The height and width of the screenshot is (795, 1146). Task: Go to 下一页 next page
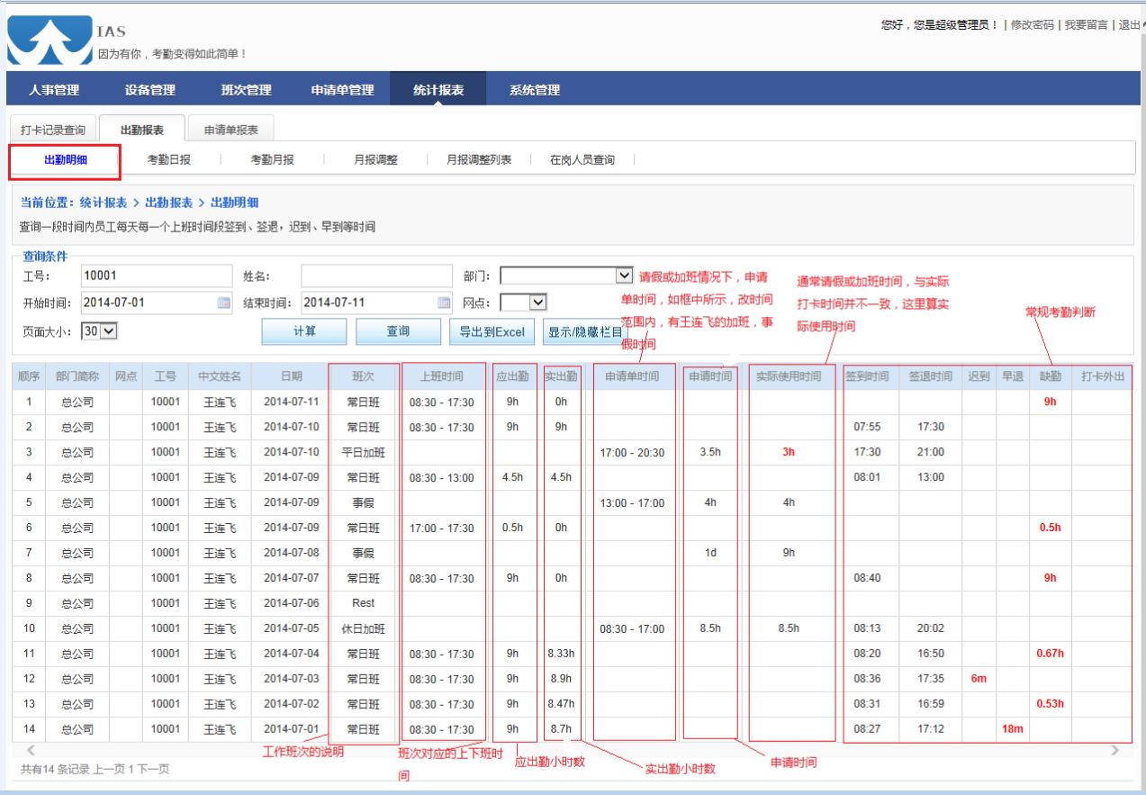(153, 769)
